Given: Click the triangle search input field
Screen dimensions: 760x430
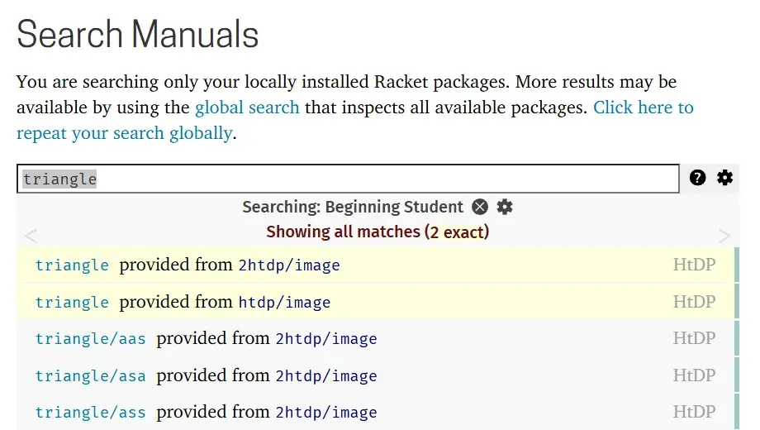Looking at the screenshot, I should pyautogui.click(x=347, y=179).
